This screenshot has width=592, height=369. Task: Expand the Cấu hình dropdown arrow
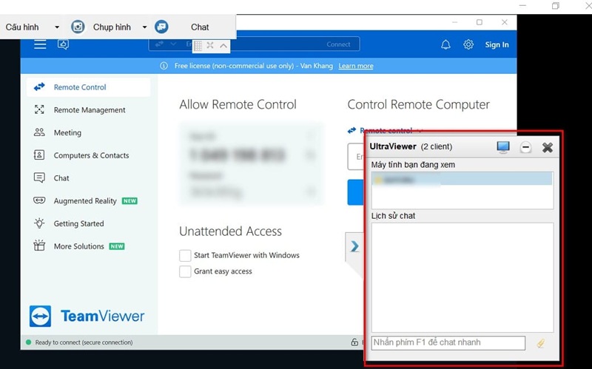pyautogui.click(x=57, y=27)
